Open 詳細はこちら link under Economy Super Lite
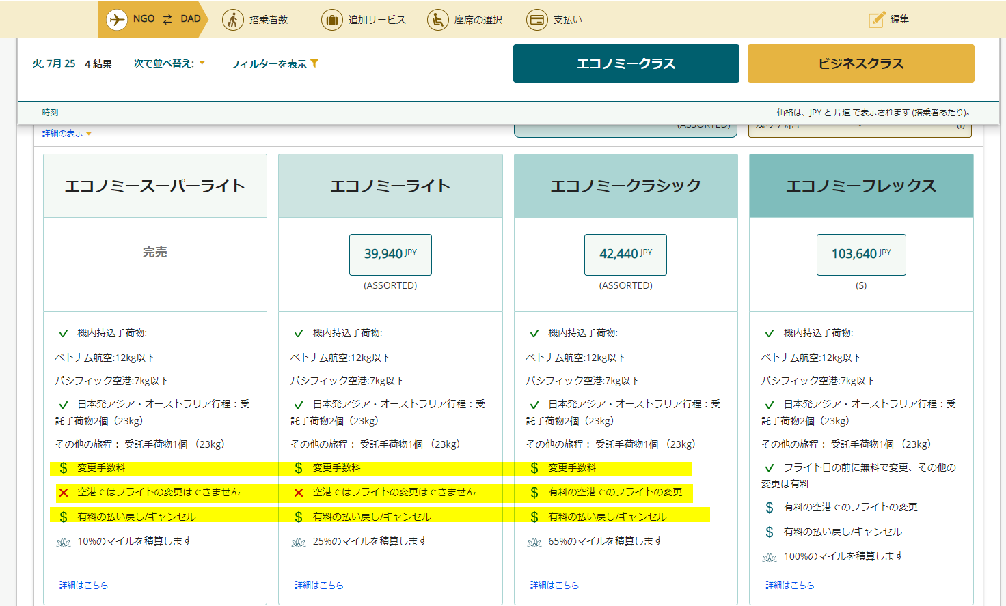1006x606 pixels. pyautogui.click(x=83, y=585)
